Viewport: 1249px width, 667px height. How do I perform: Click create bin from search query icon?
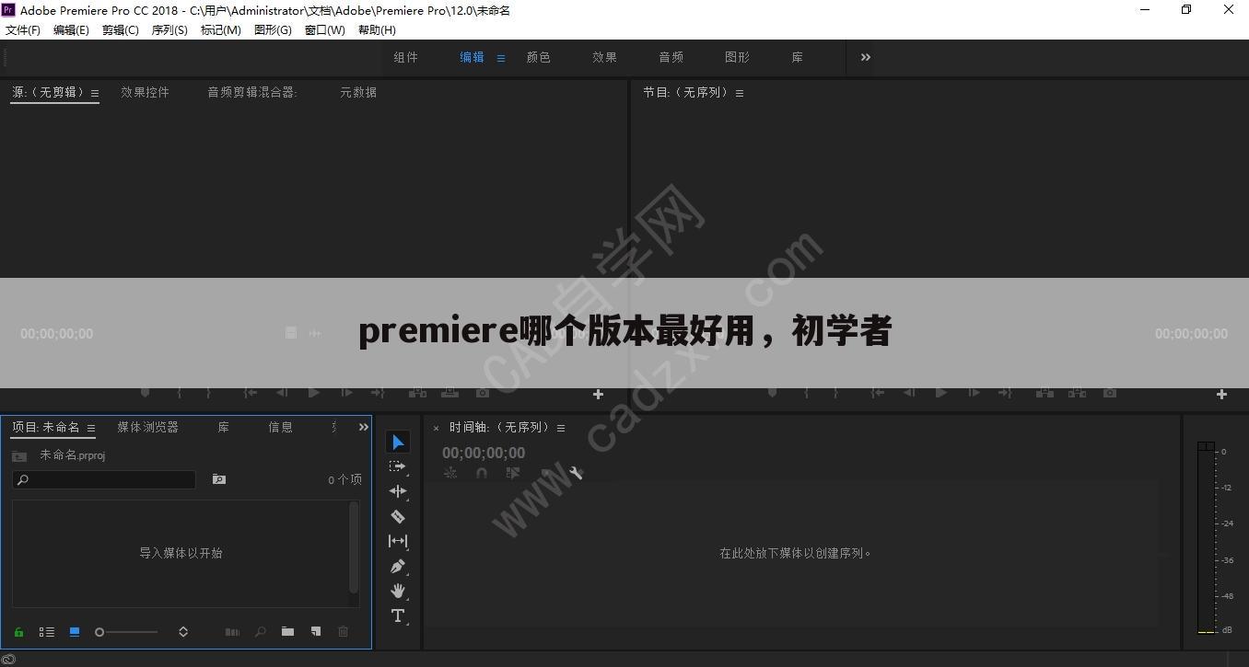[218, 479]
